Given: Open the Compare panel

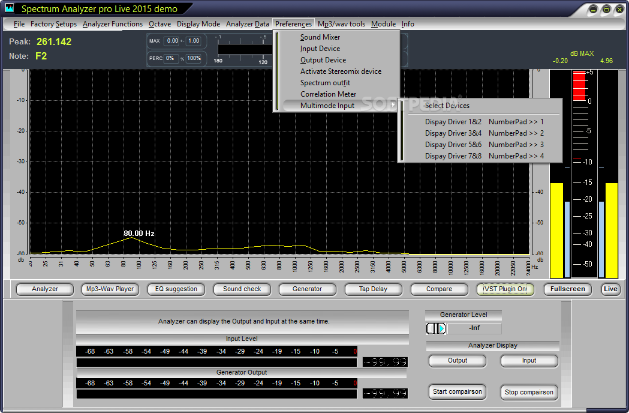Looking at the screenshot, I should [439, 289].
